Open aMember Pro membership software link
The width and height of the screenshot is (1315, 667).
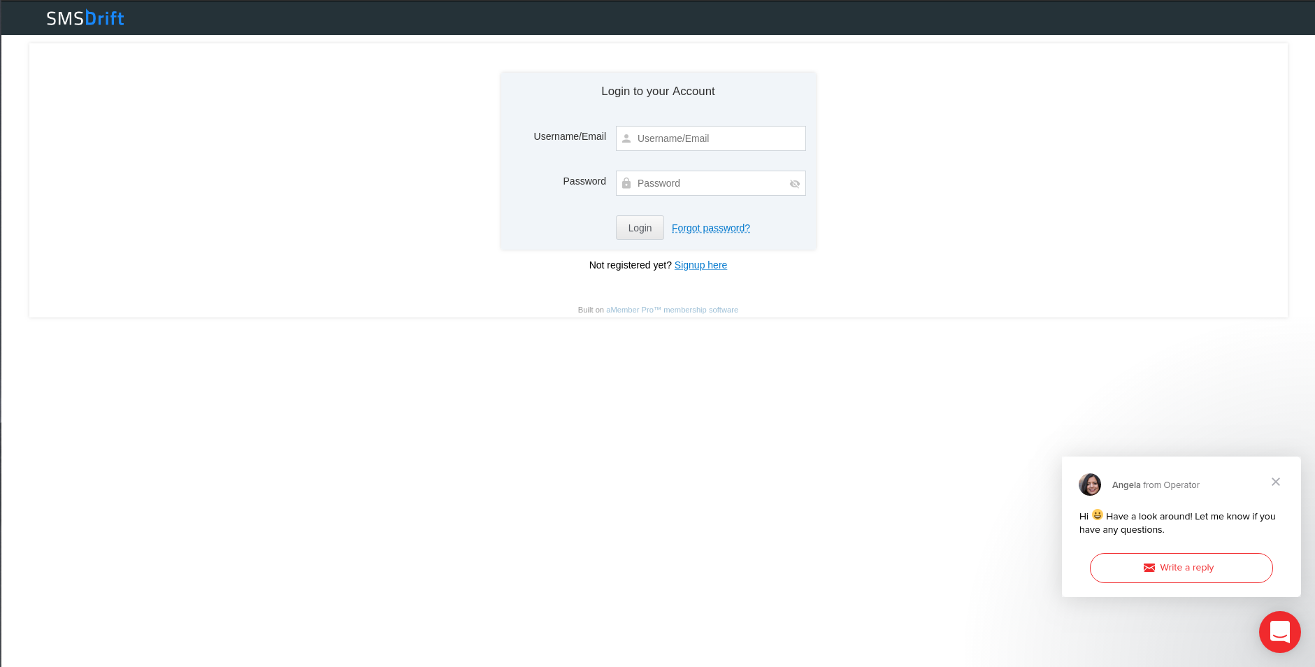pos(672,310)
